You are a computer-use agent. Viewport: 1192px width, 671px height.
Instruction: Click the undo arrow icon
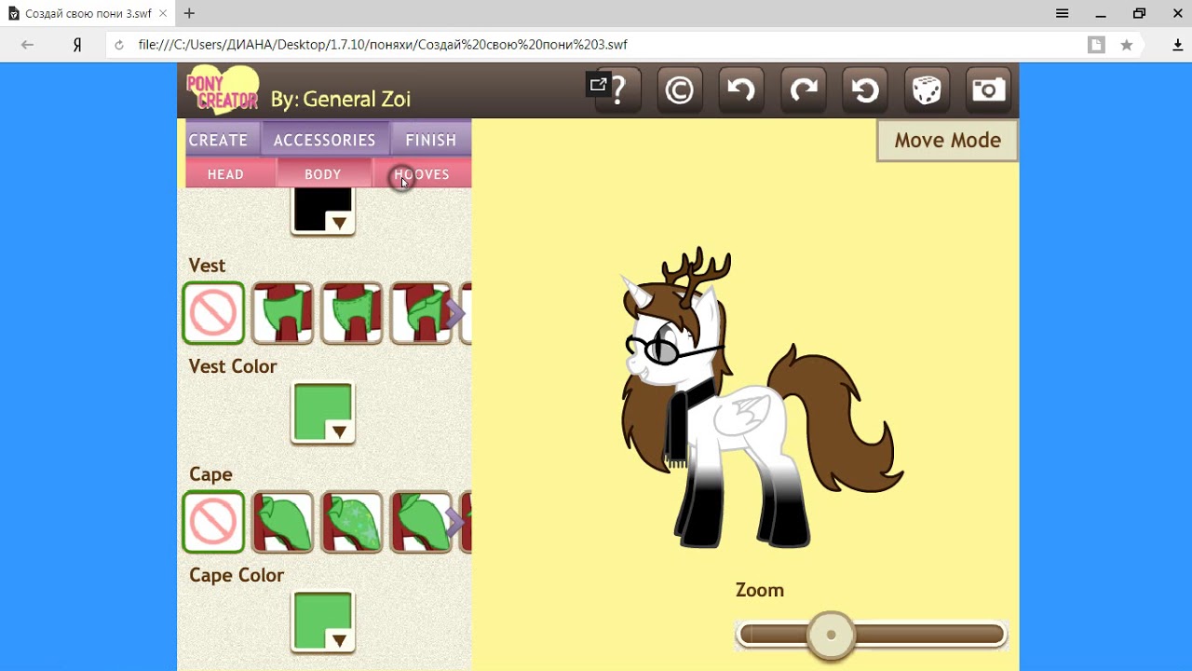[x=741, y=90]
